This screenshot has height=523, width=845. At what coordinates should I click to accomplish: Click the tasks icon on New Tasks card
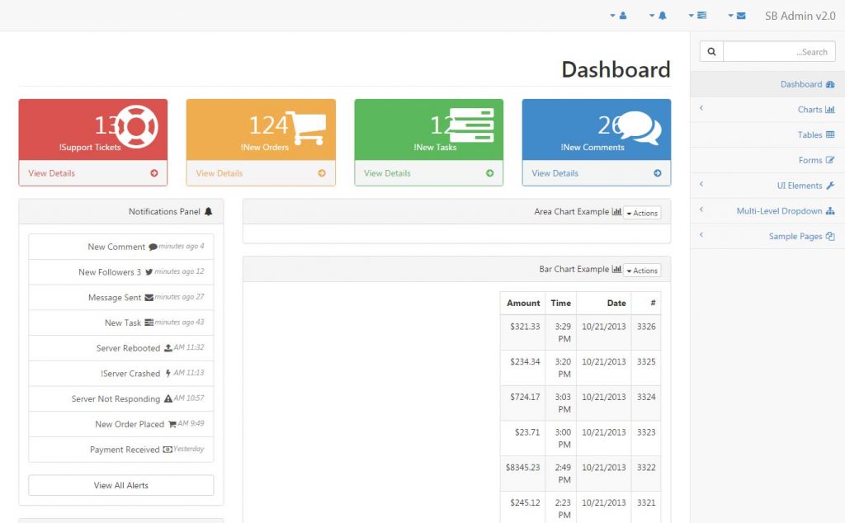(471, 125)
